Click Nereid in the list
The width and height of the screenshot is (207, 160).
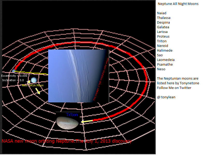tap(162, 46)
